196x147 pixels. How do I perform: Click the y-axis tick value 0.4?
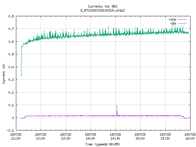[x=11, y=67]
